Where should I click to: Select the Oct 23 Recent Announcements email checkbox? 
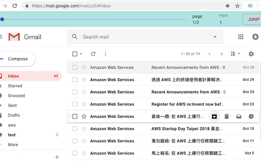(75, 92)
